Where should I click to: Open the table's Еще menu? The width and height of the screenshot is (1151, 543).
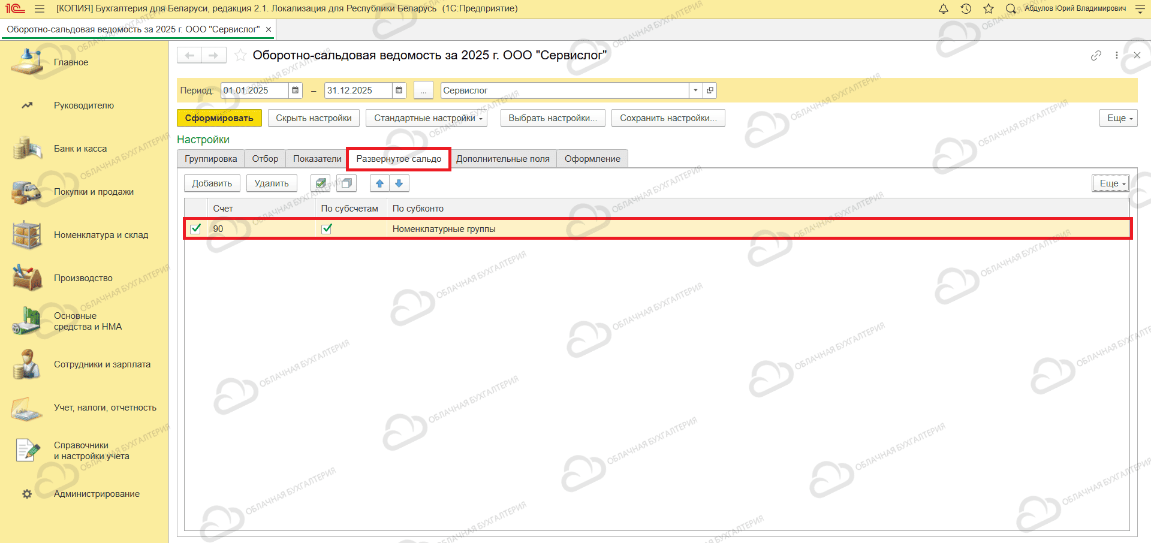pyautogui.click(x=1111, y=183)
